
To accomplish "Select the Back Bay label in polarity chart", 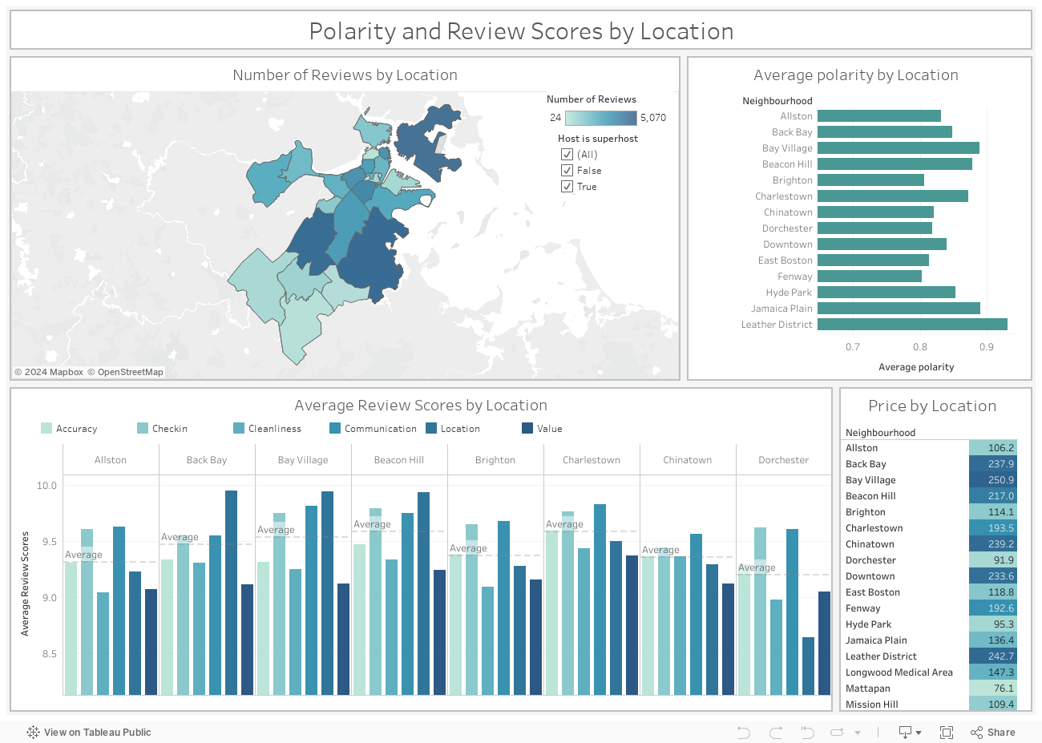I will (792, 132).
